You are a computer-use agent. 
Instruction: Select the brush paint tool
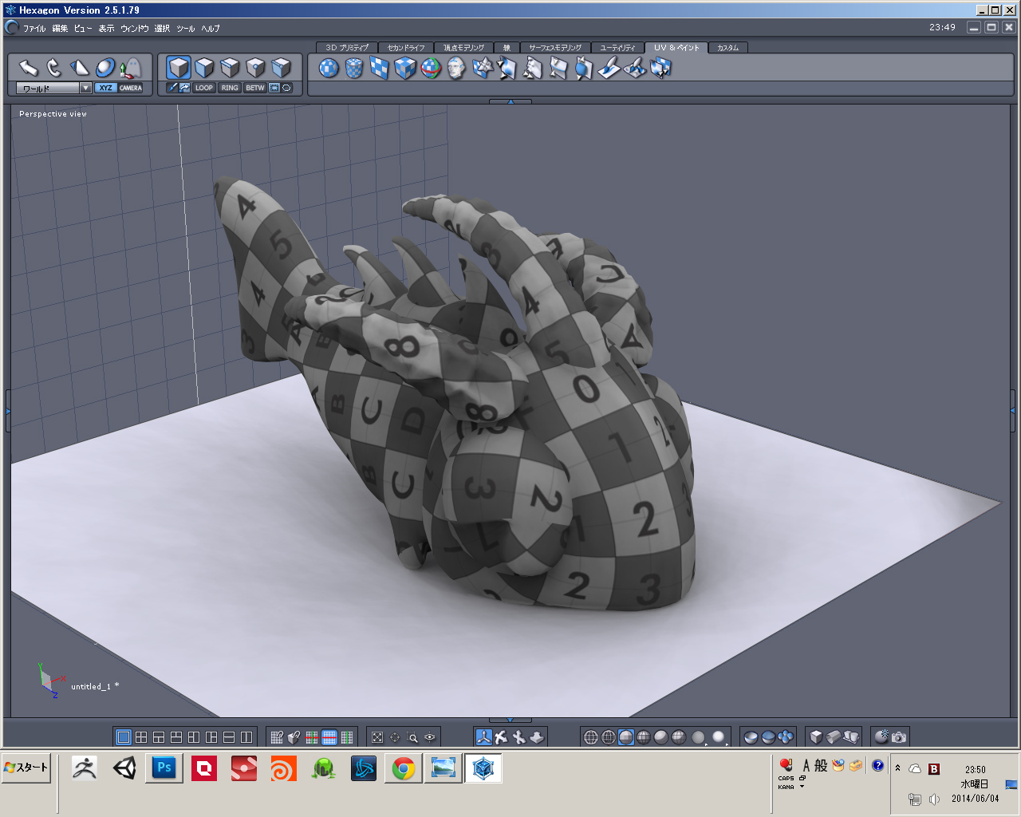609,68
